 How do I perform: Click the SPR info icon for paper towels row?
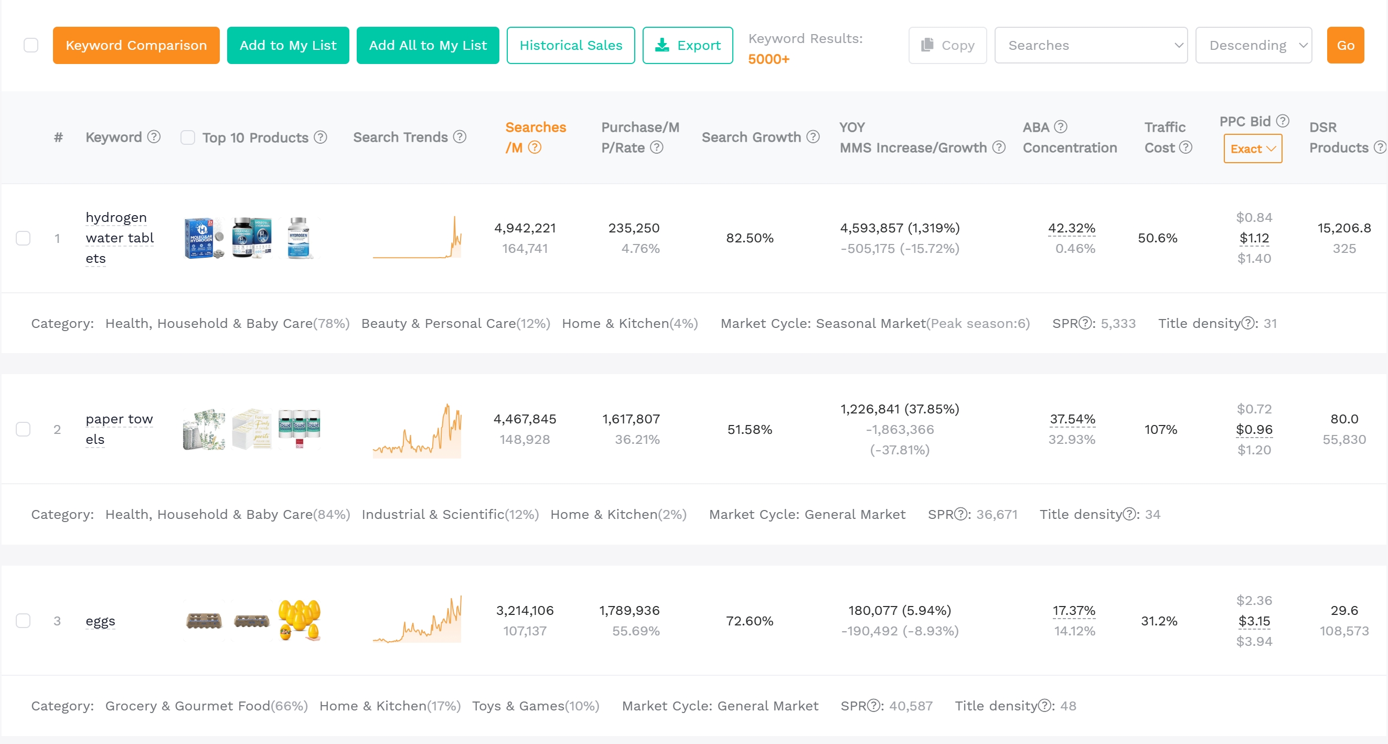click(959, 514)
